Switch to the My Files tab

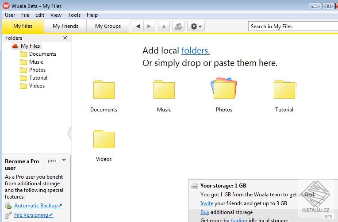coord(23,26)
